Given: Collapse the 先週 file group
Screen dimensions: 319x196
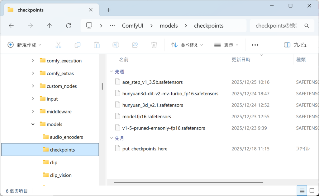Looking at the screenshot, I should point(111,71).
